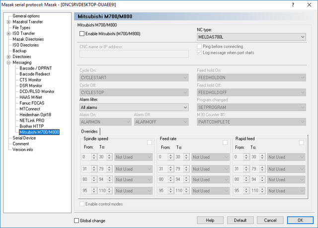The image size is (318, 228).
Task: Open Serial Device settings
Action: click(24, 138)
